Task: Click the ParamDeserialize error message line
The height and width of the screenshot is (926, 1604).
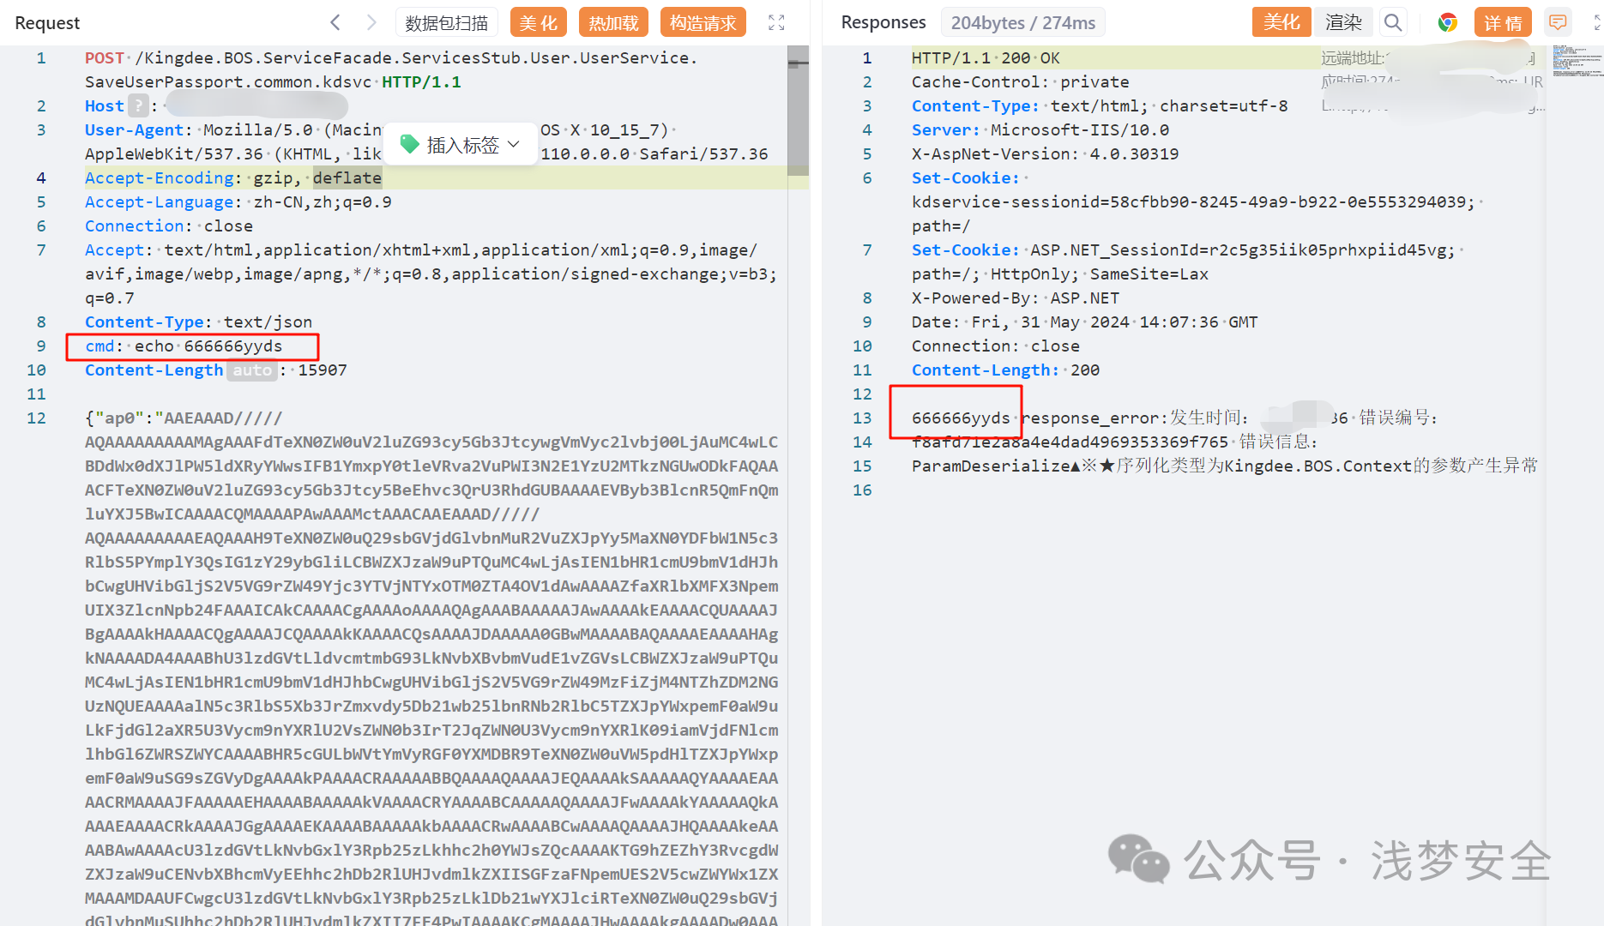Action: 1225,466
